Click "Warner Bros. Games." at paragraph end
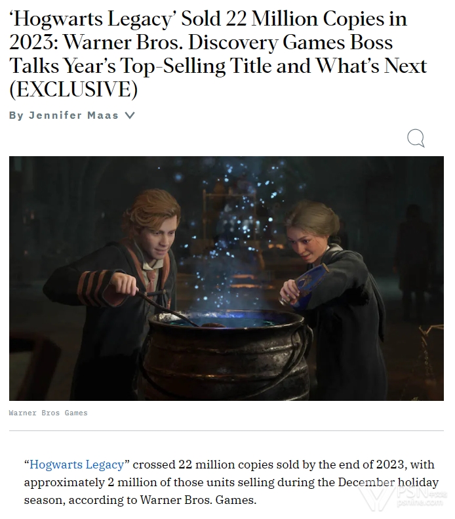Viewport: 455px width, 519px height. (x=198, y=499)
